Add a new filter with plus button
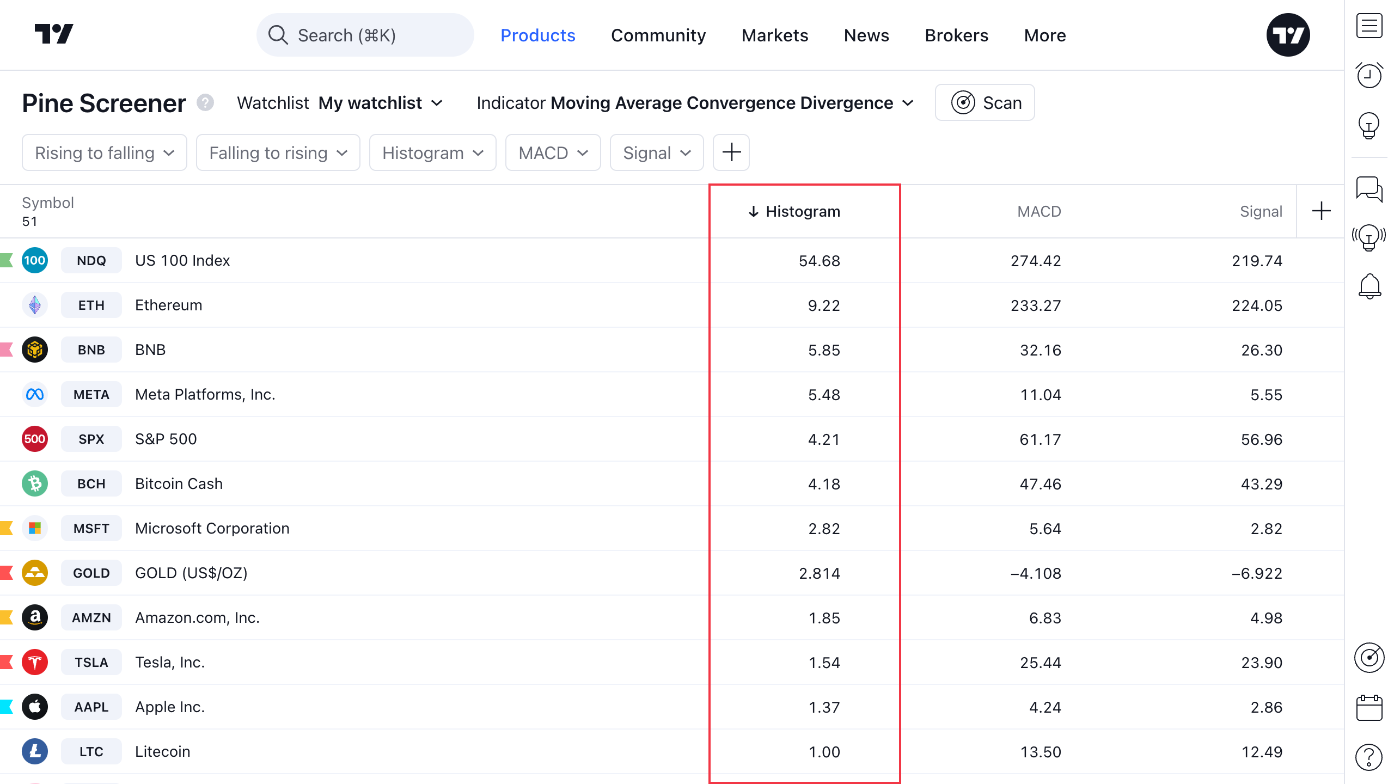The width and height of the screenshot is (1394, 784). coord(731,153)
